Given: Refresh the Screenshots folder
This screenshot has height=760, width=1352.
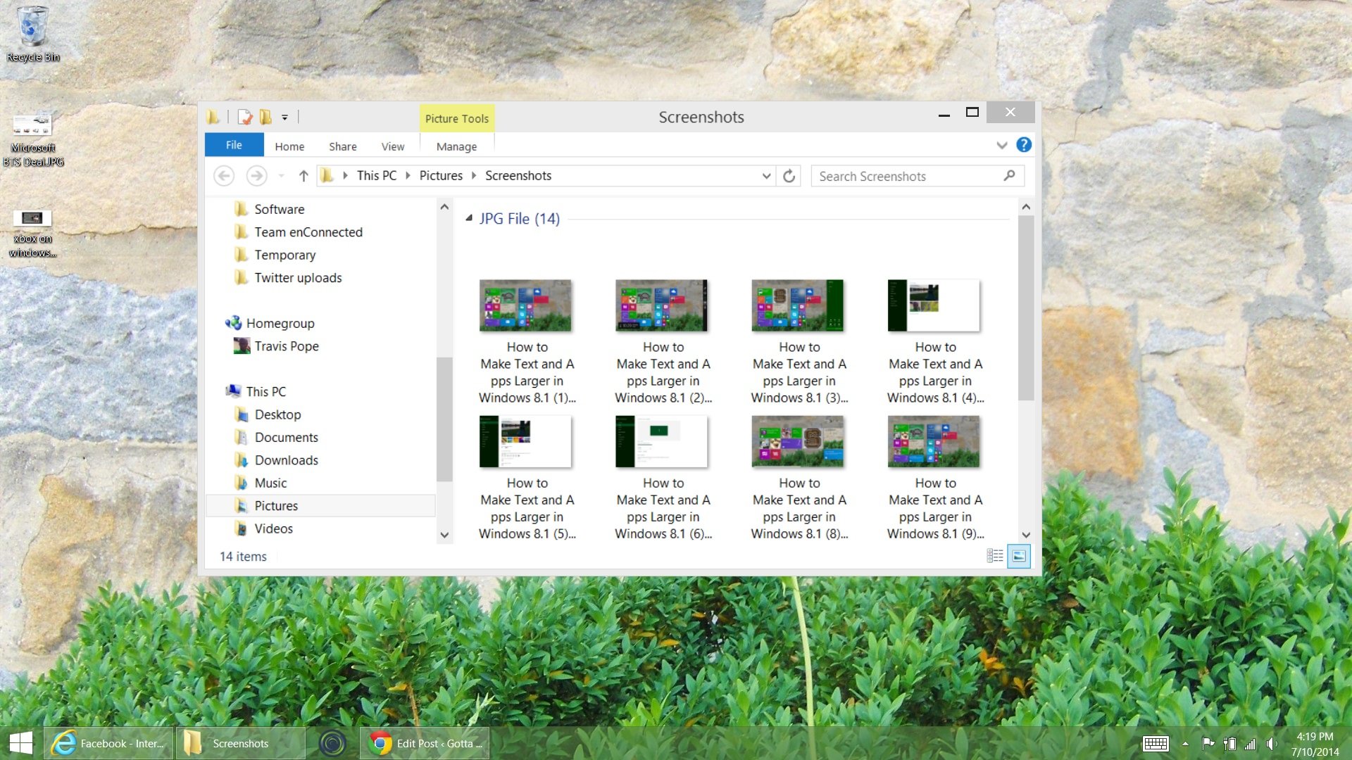Looking at the screenshot, I should [789, 176].
